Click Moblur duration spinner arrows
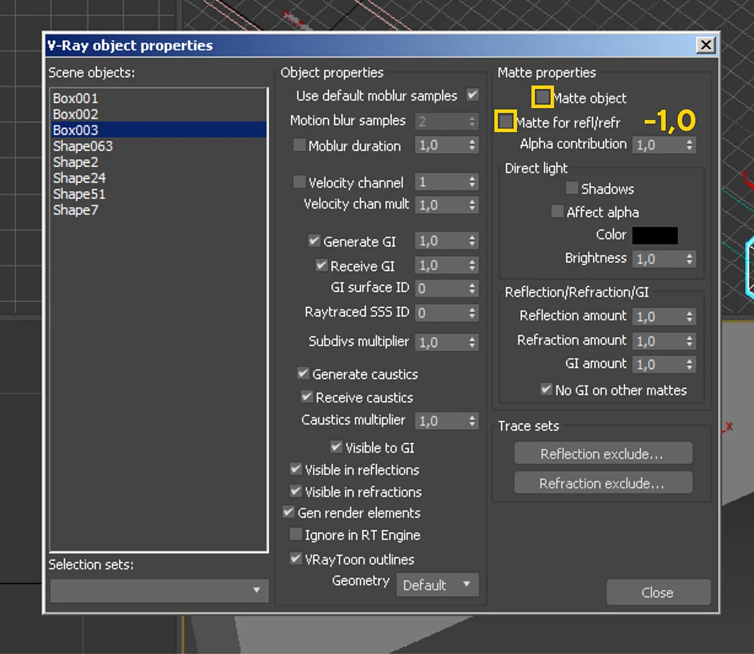The width and height of the screenshot is (754, 654). [x=472, y=145]
